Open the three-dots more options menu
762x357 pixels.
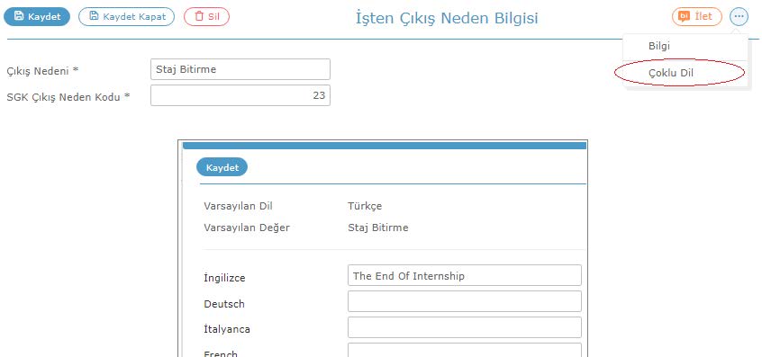pos(739,16)
